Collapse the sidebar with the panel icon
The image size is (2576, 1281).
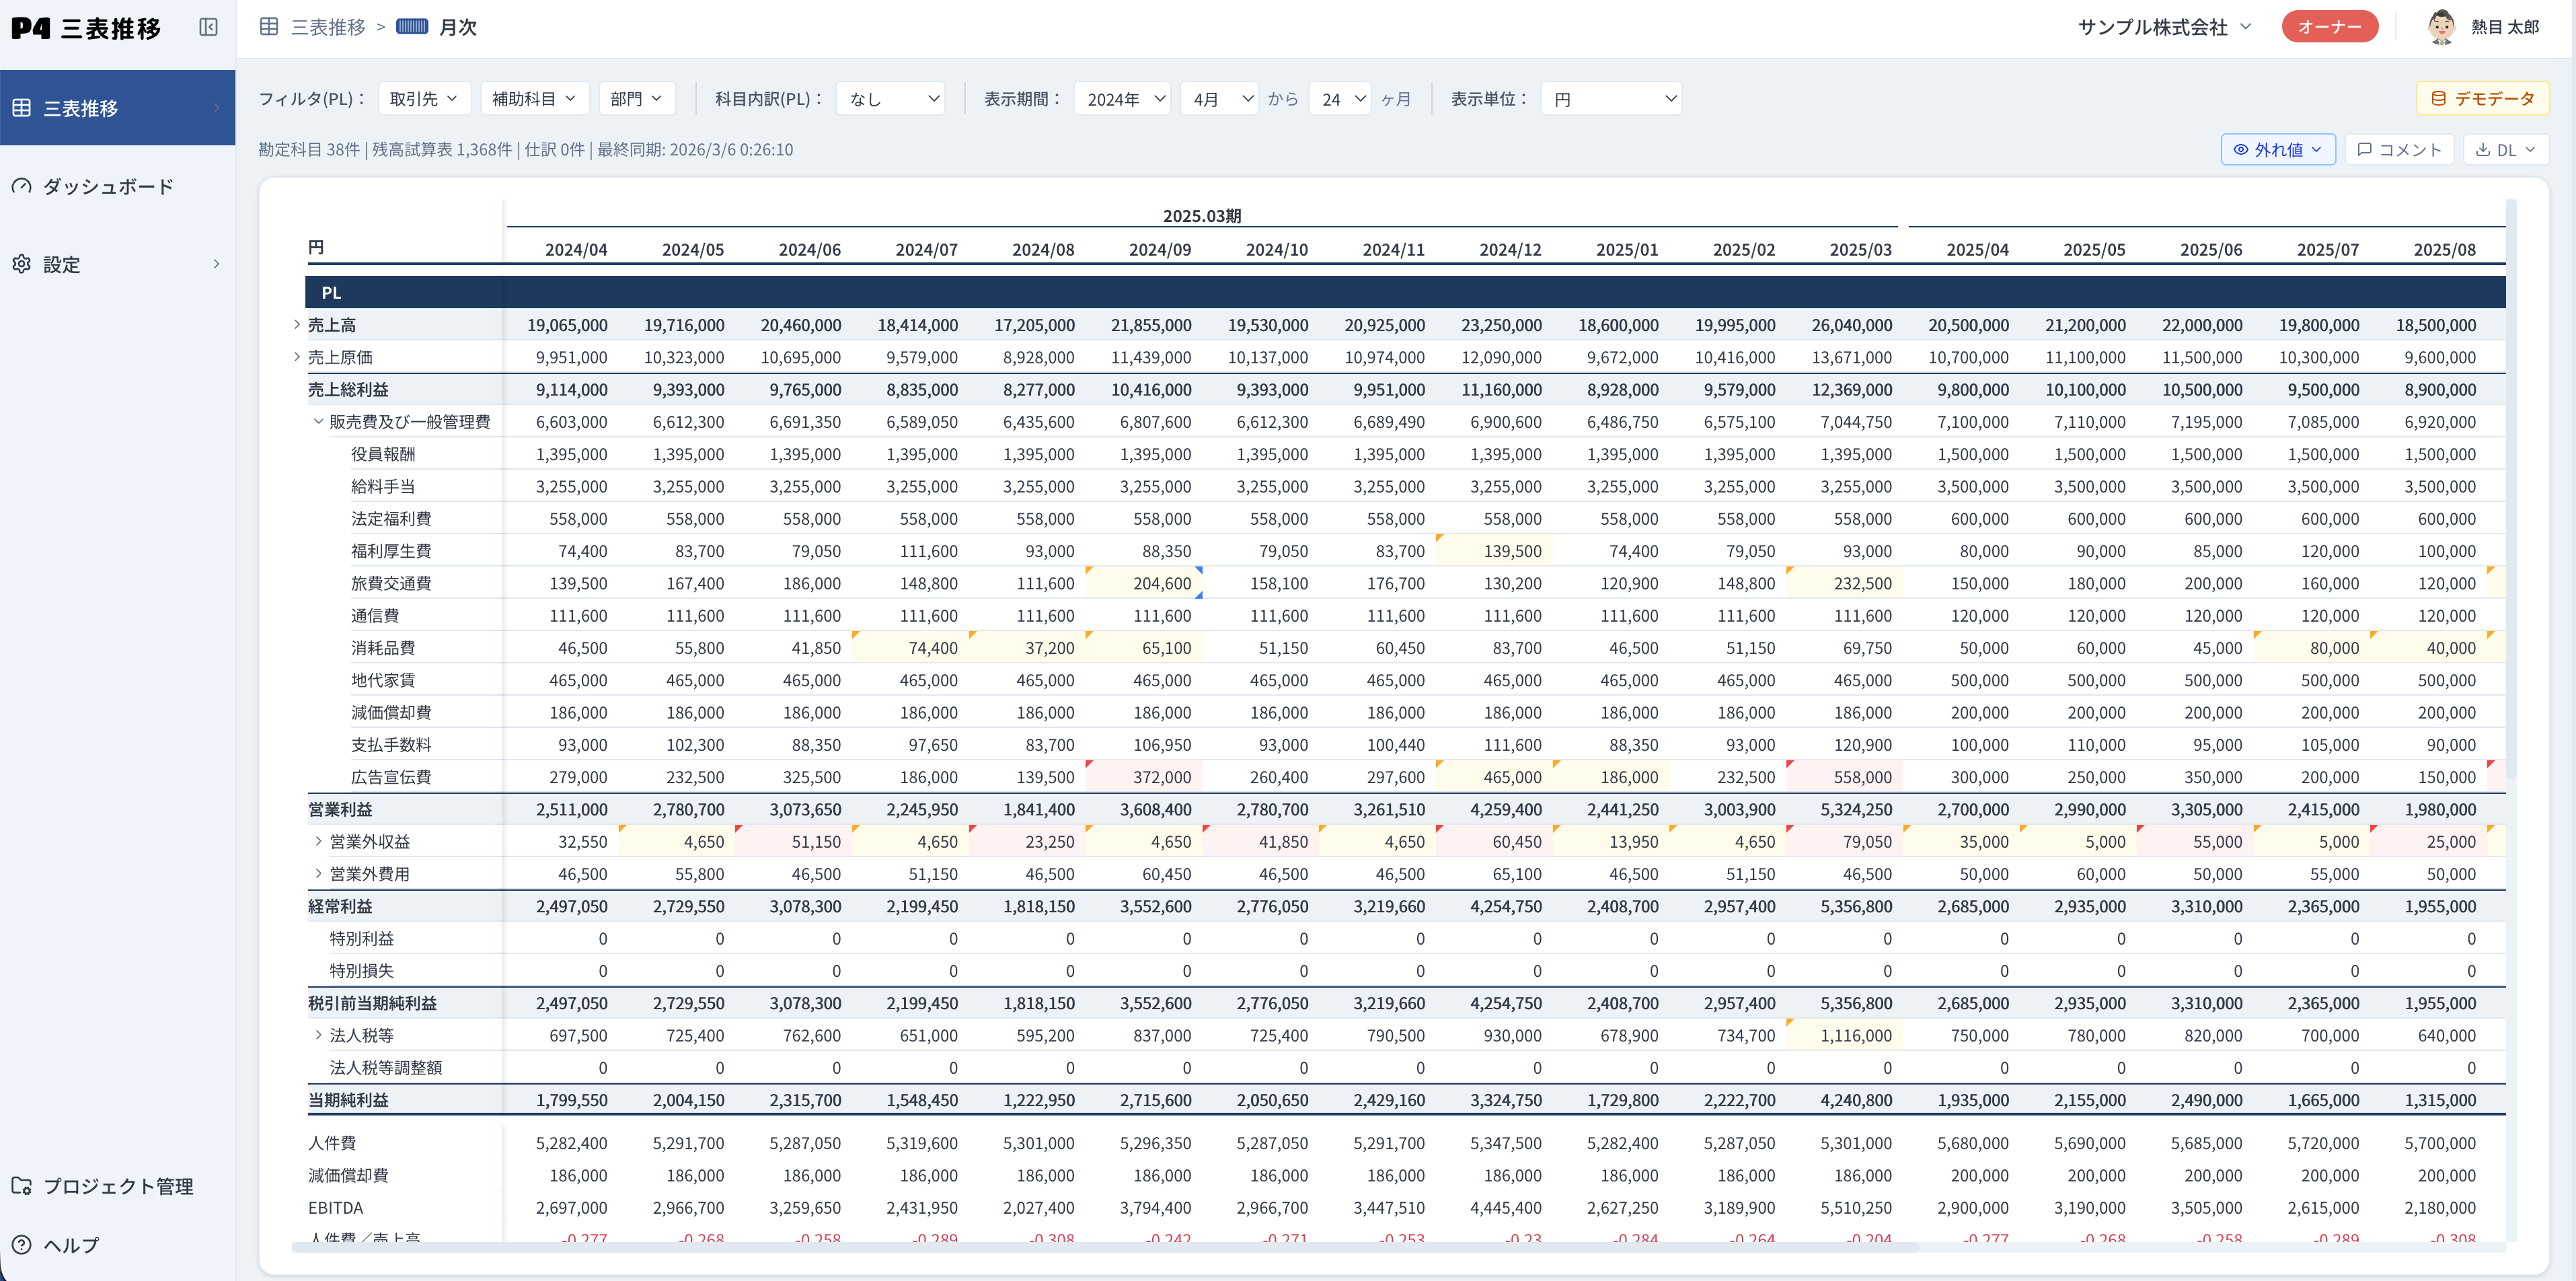(208, 27)
